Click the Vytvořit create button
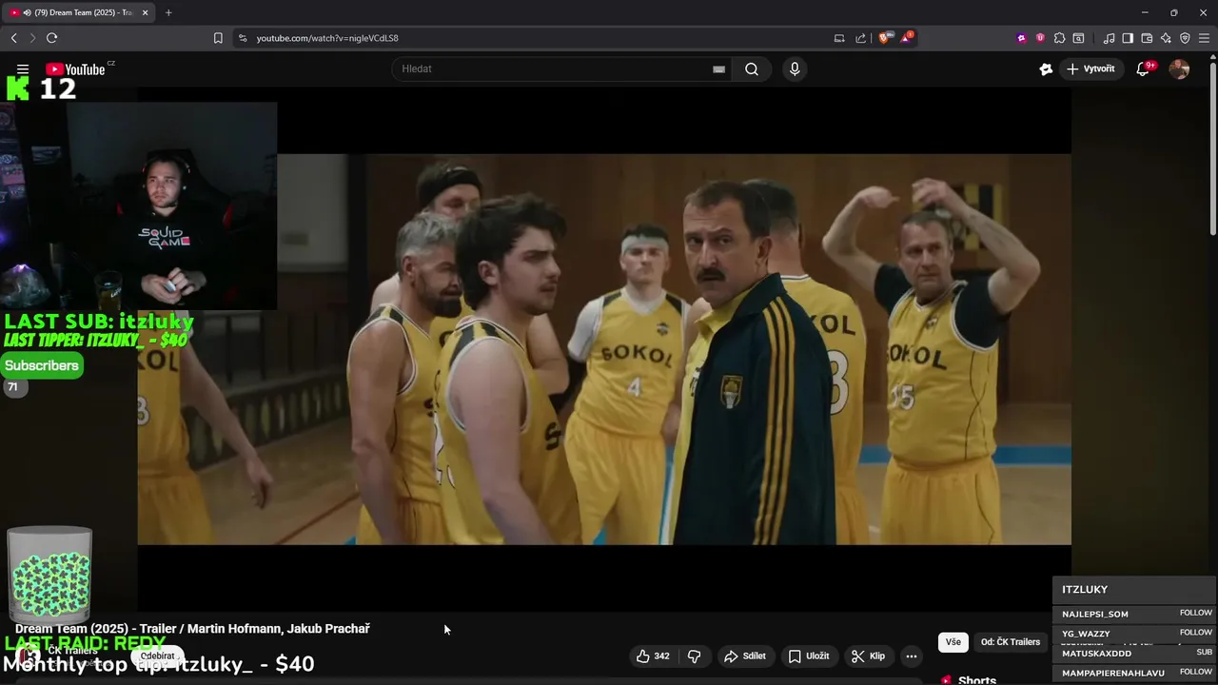Image resolution: width=1218 pixels, height=685 pixels. tap(1090, 68)
